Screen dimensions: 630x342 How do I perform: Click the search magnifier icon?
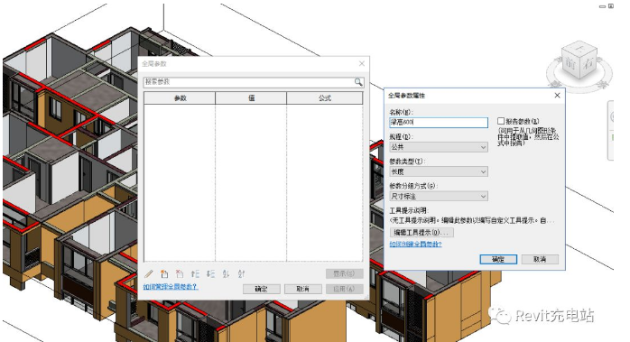358,82
